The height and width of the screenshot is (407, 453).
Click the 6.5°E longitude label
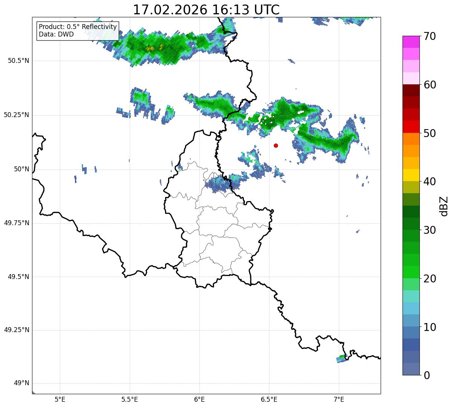pos(269,399)
